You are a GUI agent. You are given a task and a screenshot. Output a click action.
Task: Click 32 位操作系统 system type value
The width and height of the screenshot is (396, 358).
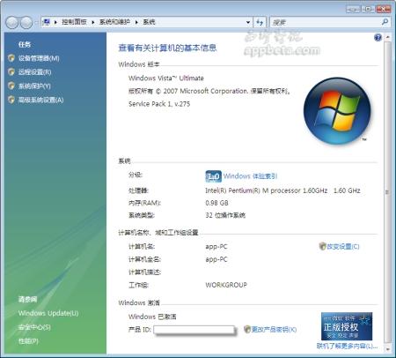225,215
